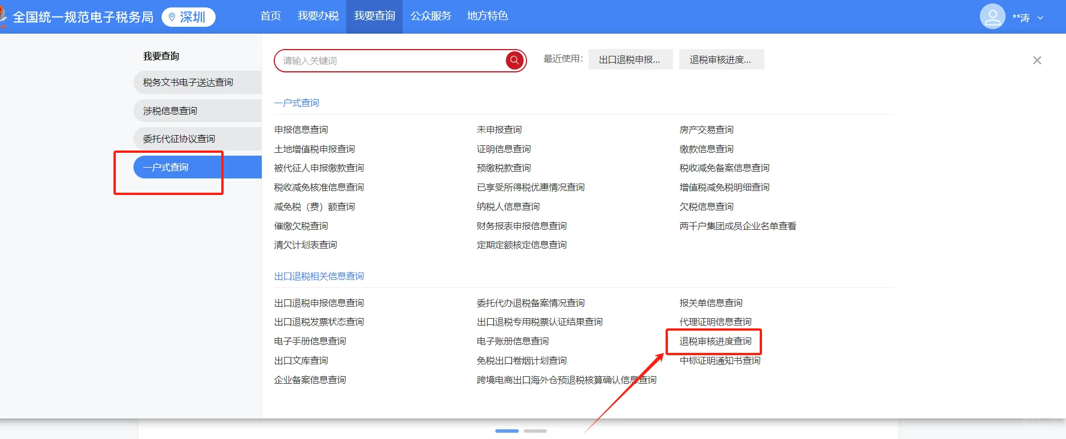Open 跨境电商出口海外仓预退税核算确认信息查询 link
Image resolution: width=1066 pixels, height=439 pixels.
[x=566, y=380]
